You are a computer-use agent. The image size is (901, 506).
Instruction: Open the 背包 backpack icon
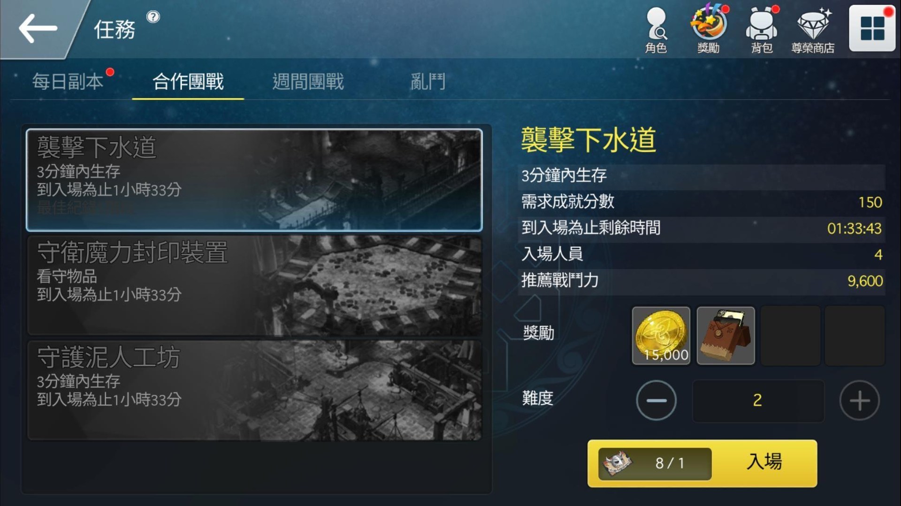(x=762, y=30)
